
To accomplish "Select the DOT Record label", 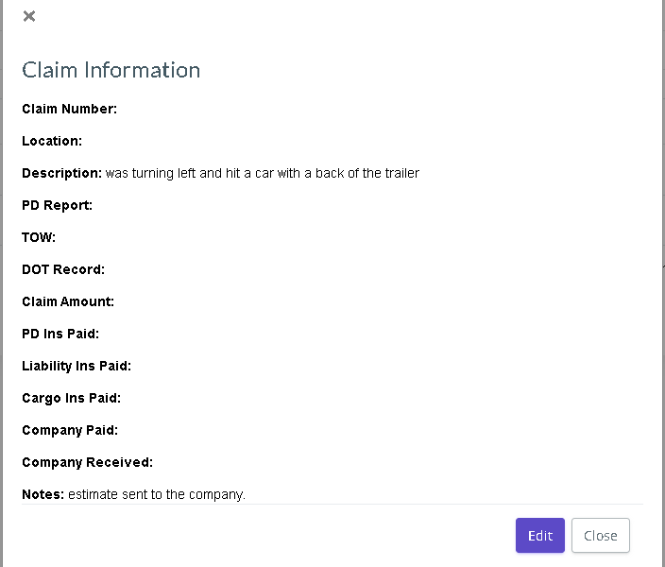I will [x=63, y=269].
